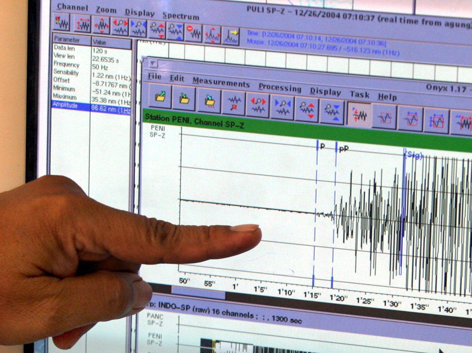Image resolution: width=472 pixels, height=353 pixels.
Task: Open the Onyx window menu triangle button
Action: pyautogui.click(x=154, y=63)
